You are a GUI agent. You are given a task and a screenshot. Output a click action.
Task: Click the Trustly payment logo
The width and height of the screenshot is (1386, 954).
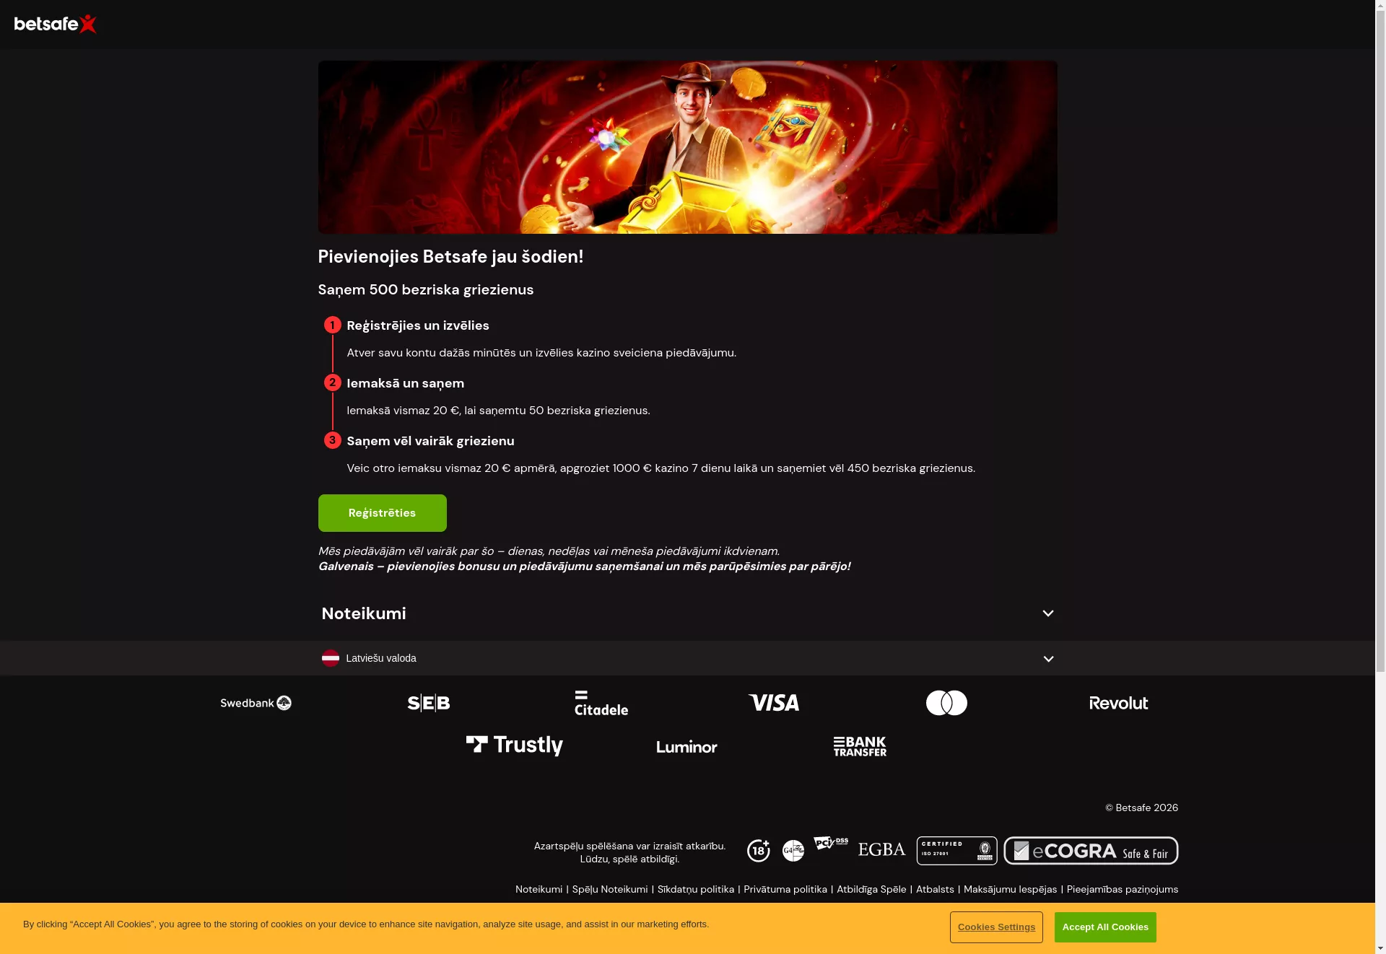coord(515,745)
